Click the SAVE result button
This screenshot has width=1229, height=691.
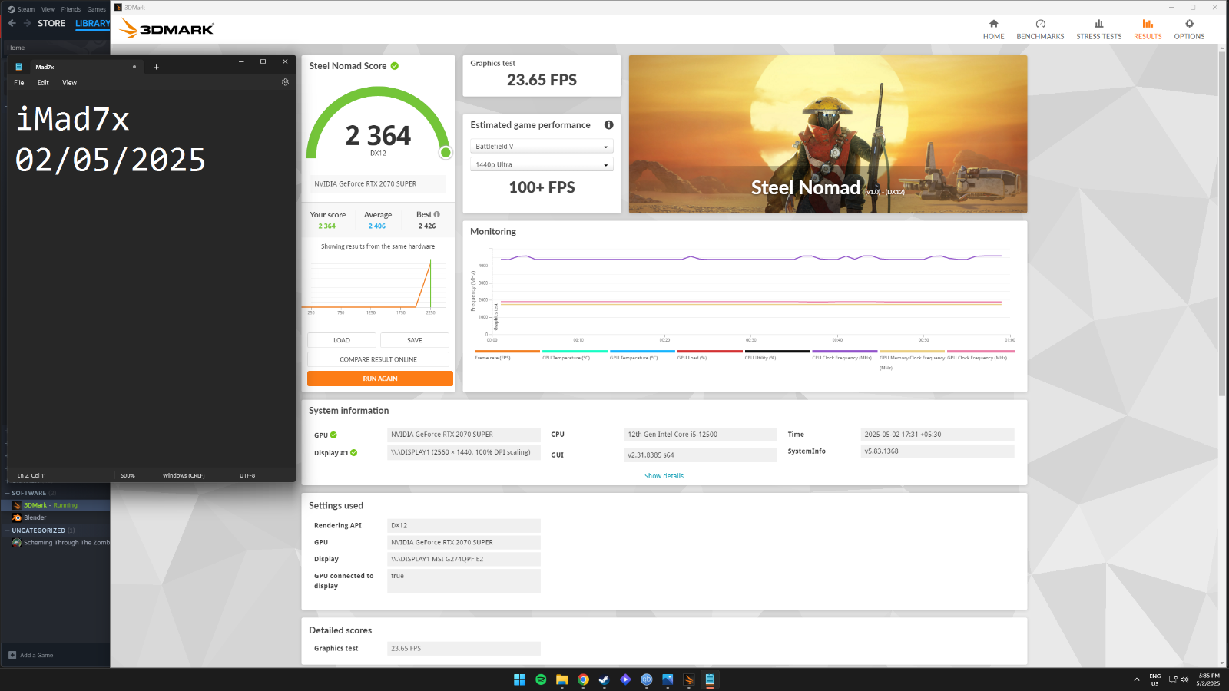(415, 340)
